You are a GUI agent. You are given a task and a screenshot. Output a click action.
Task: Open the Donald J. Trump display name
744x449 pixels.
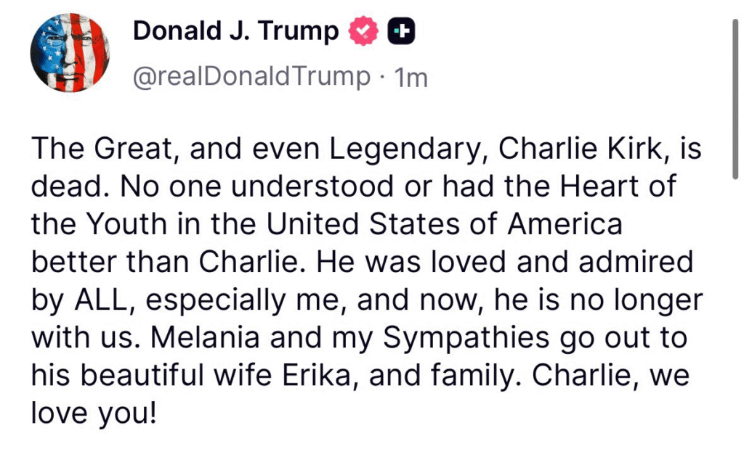point(235,31)
